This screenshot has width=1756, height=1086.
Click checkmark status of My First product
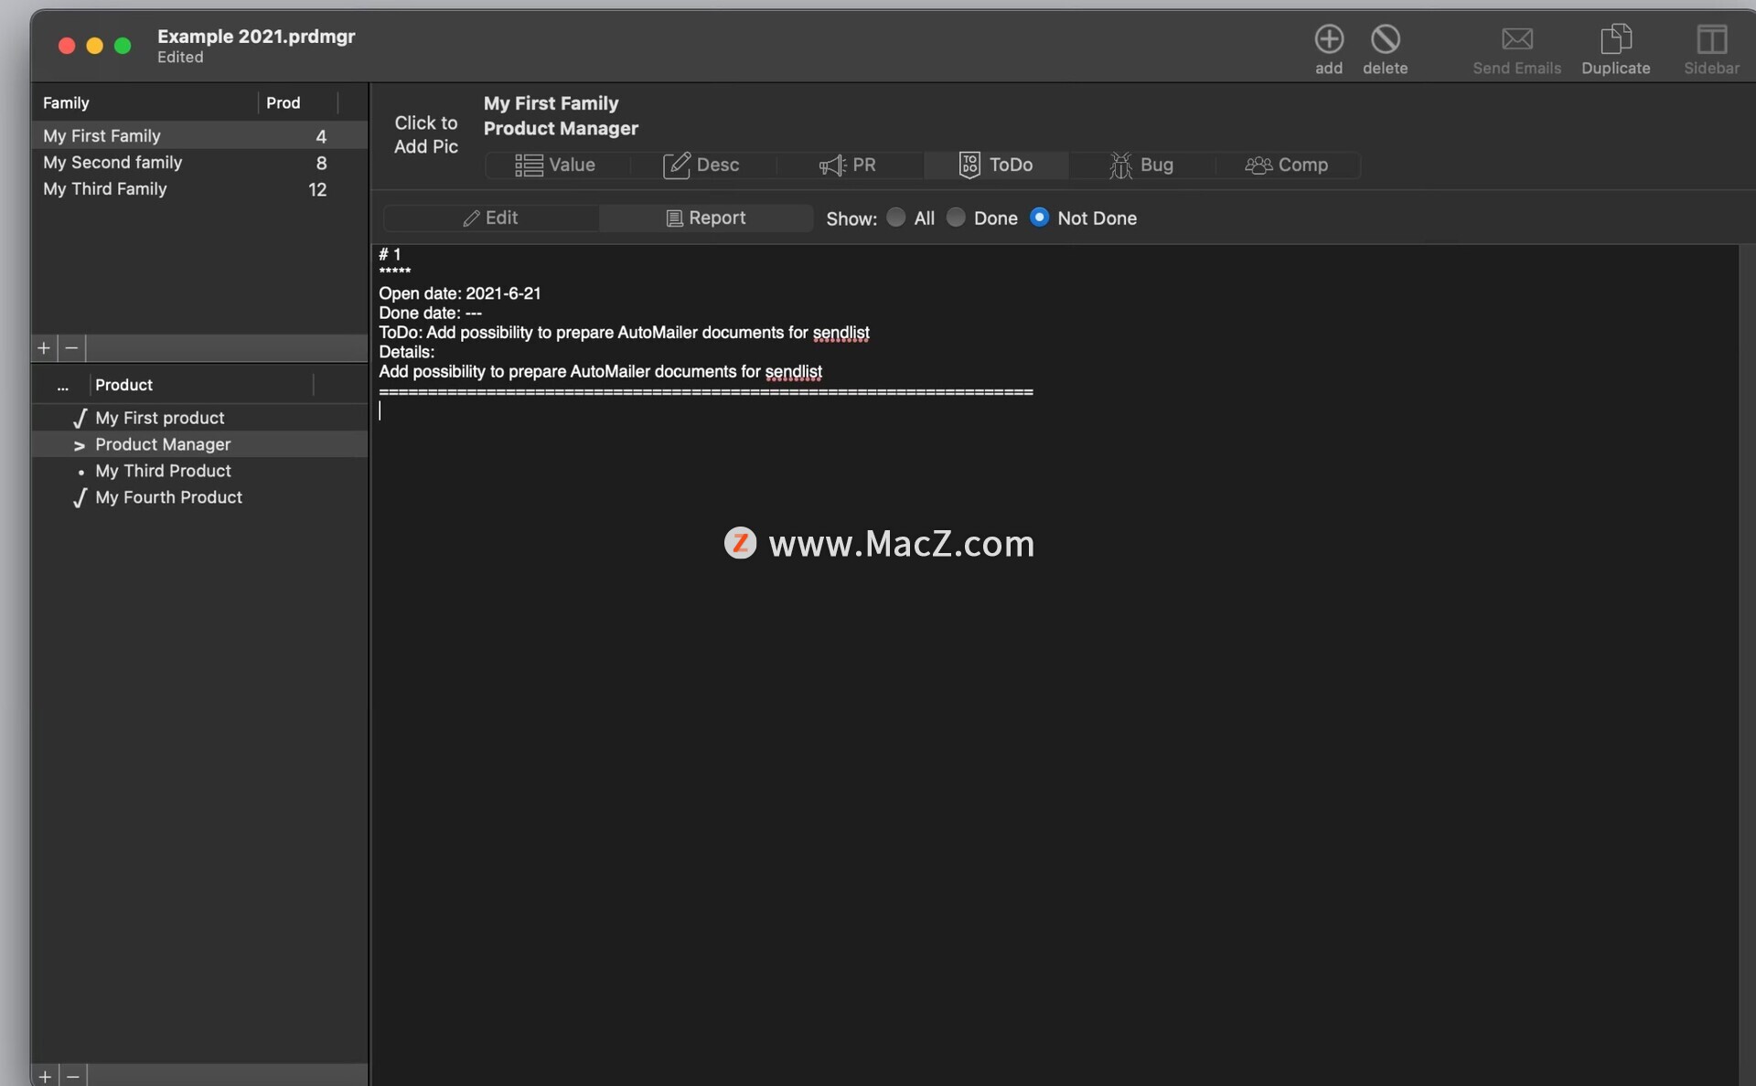click(80, 419)
